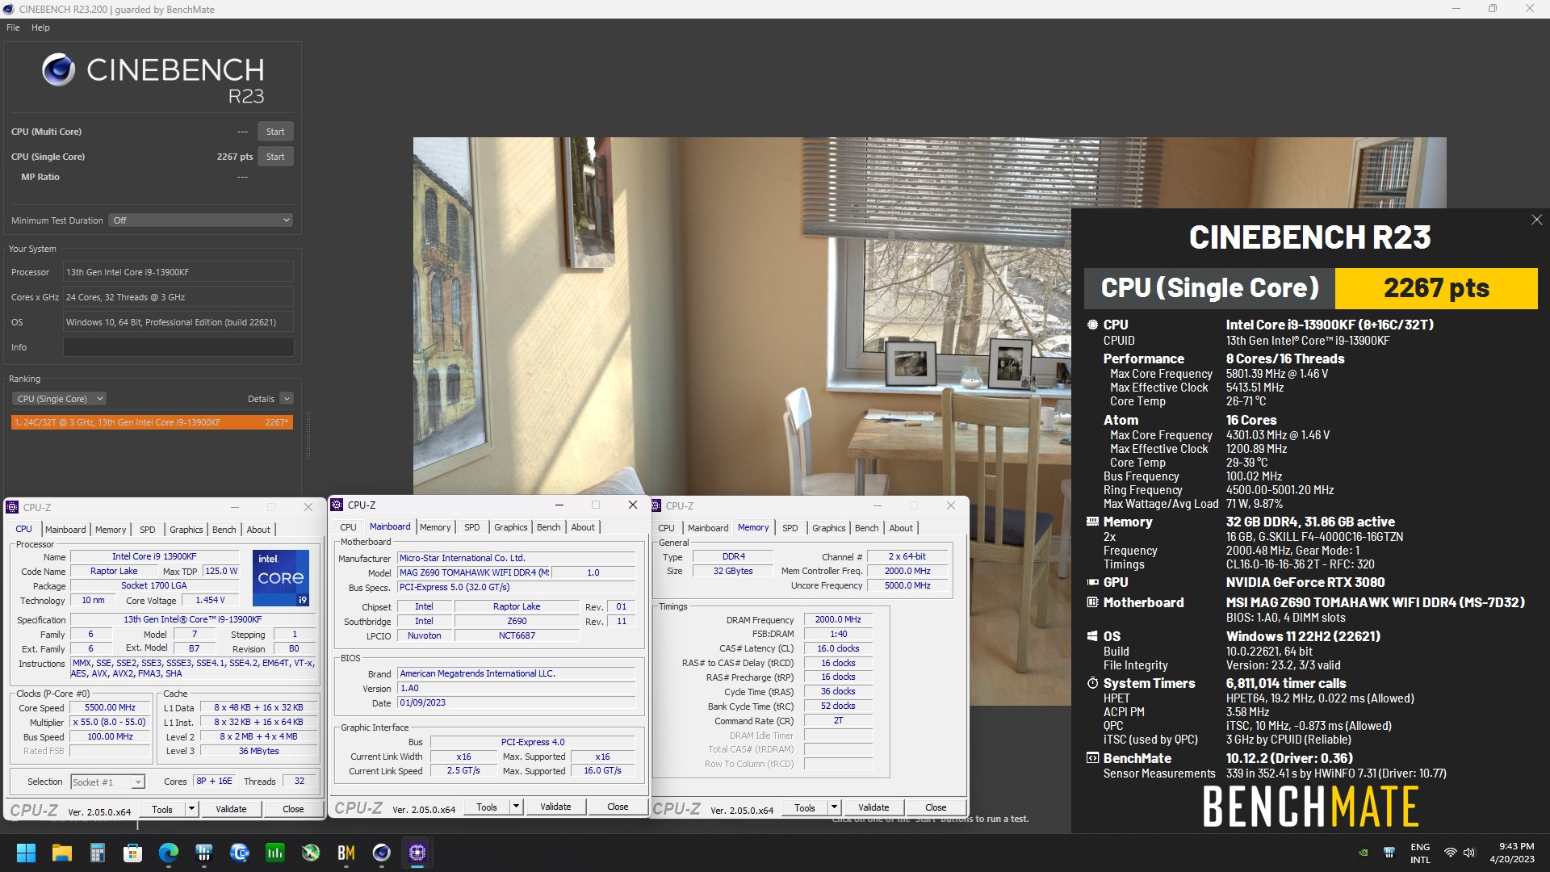Open the green bar-chart app on taskbar

tap(275, 853)
